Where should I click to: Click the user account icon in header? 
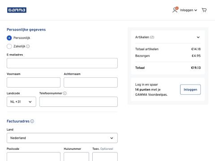click(175, 10)
